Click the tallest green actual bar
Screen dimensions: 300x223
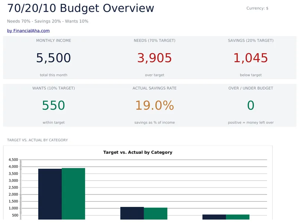[x=73, y=194]
